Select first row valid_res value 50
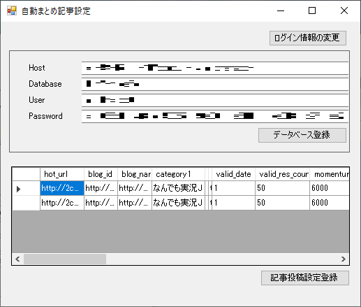Viewport: 361px width, 307px height. click(282, 188)
